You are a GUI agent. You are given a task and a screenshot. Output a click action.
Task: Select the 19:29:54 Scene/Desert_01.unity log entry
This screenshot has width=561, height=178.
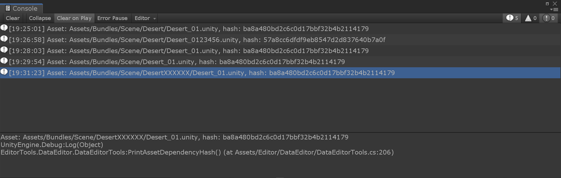pos(280,62)
